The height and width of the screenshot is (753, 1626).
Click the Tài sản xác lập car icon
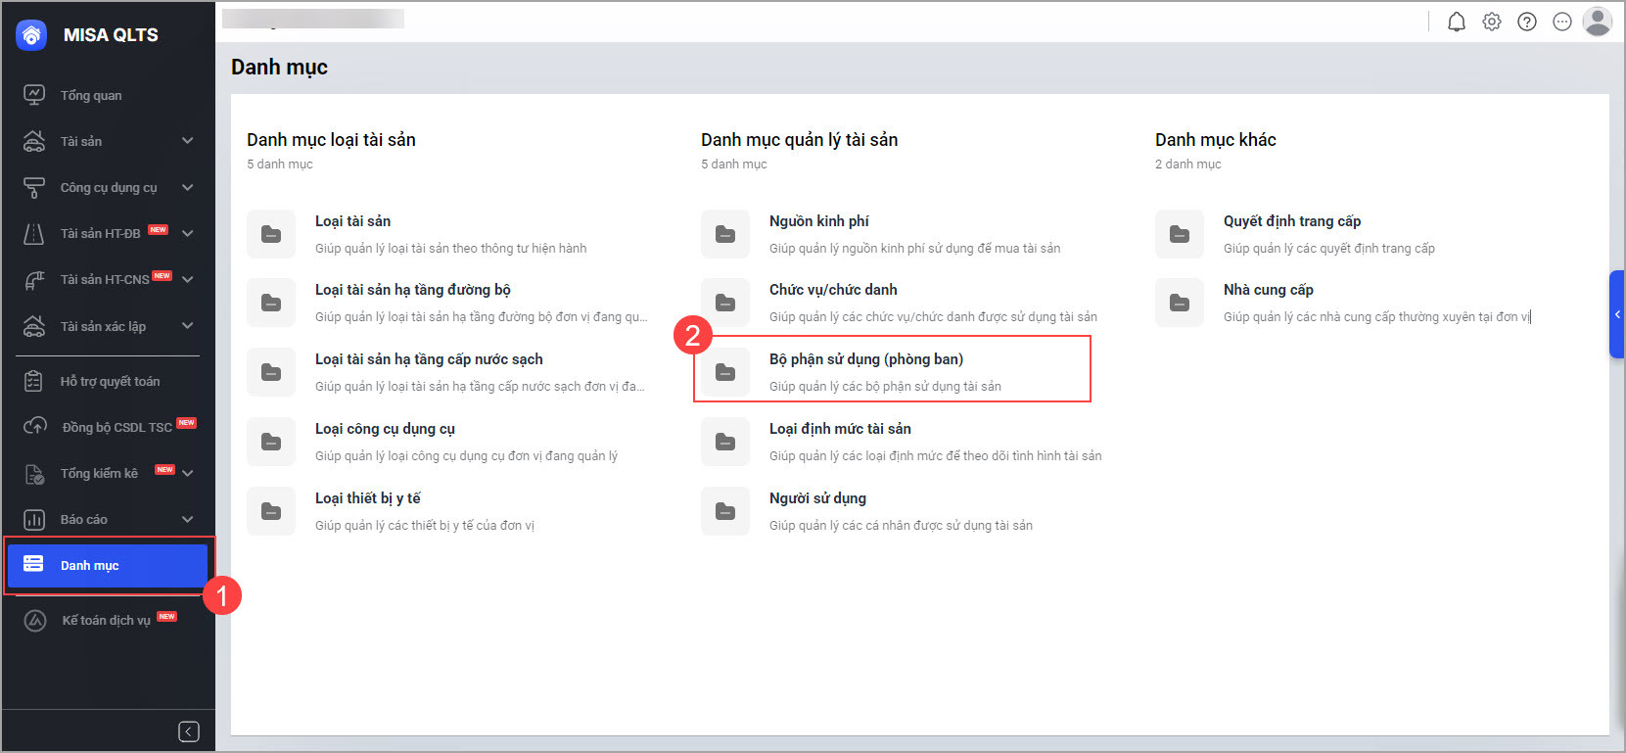(34, 325)
